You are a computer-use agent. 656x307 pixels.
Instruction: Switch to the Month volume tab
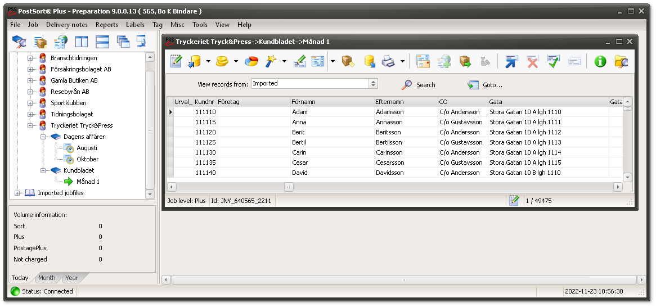point(47,278)
